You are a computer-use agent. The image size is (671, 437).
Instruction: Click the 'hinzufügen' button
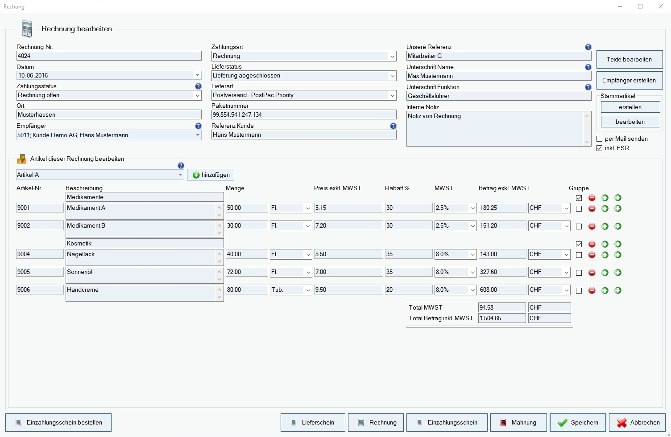[x=211, y=175]
